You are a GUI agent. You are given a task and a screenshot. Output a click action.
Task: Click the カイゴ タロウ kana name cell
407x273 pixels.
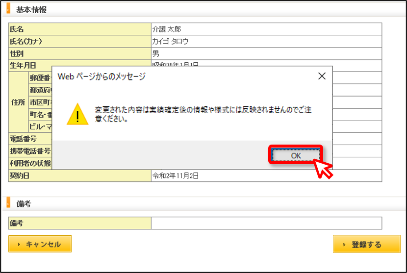266,41
